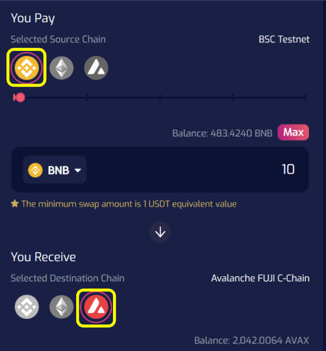Set amount slider to the middle tick
The width and height of the screenshot is (326, 351).
tap(160, 97)
